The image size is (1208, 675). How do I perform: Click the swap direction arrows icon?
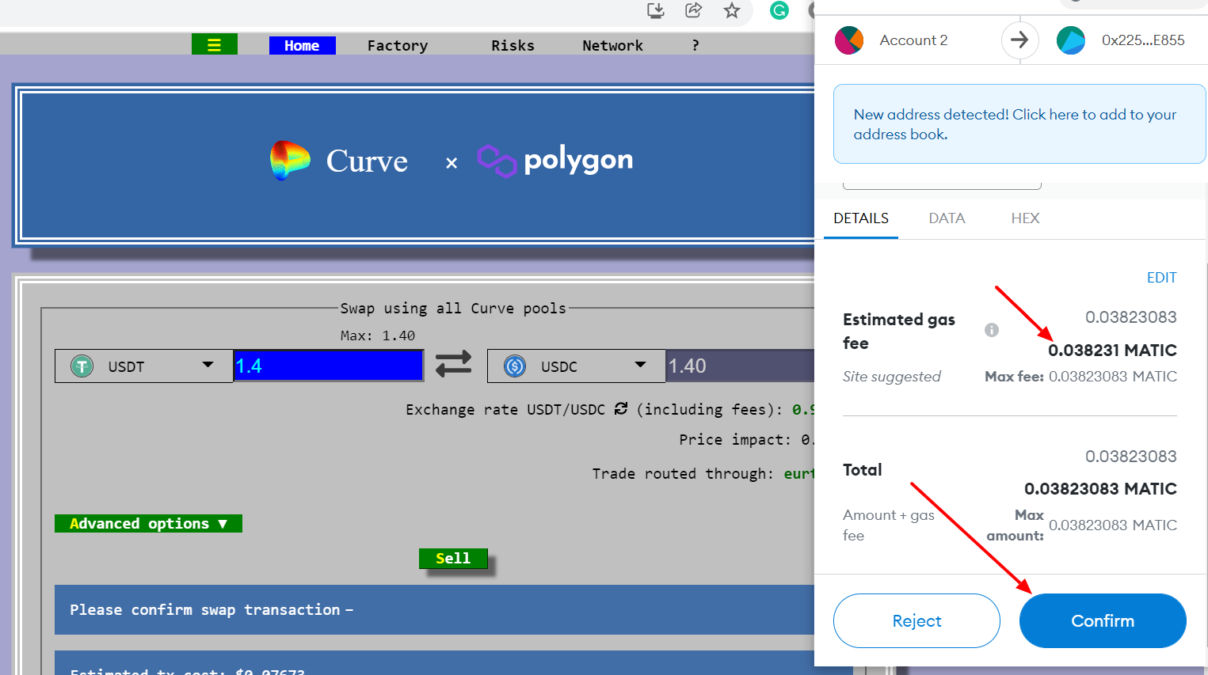(x=453, y=365)
